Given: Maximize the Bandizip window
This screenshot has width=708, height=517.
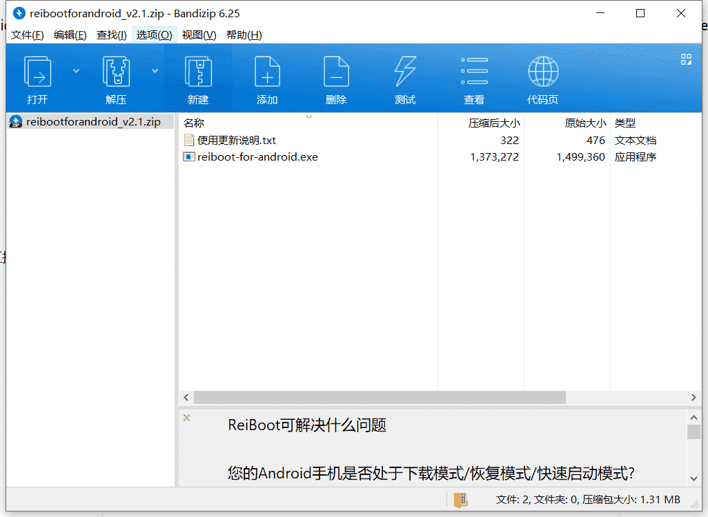Looking at the screenshot, I should [x=640, y=13].
